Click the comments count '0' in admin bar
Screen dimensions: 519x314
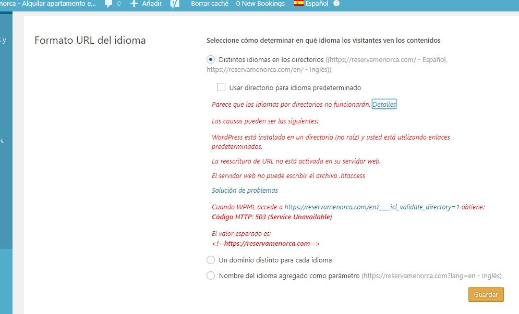pyautogui.click(x=119, y=4)
